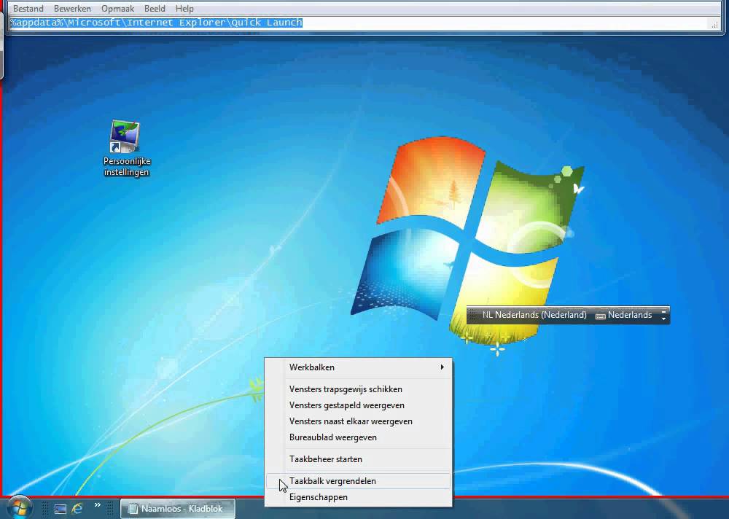Expand Quick Launch overflow chevron
The image size is (729, 519).
point(97,504)
